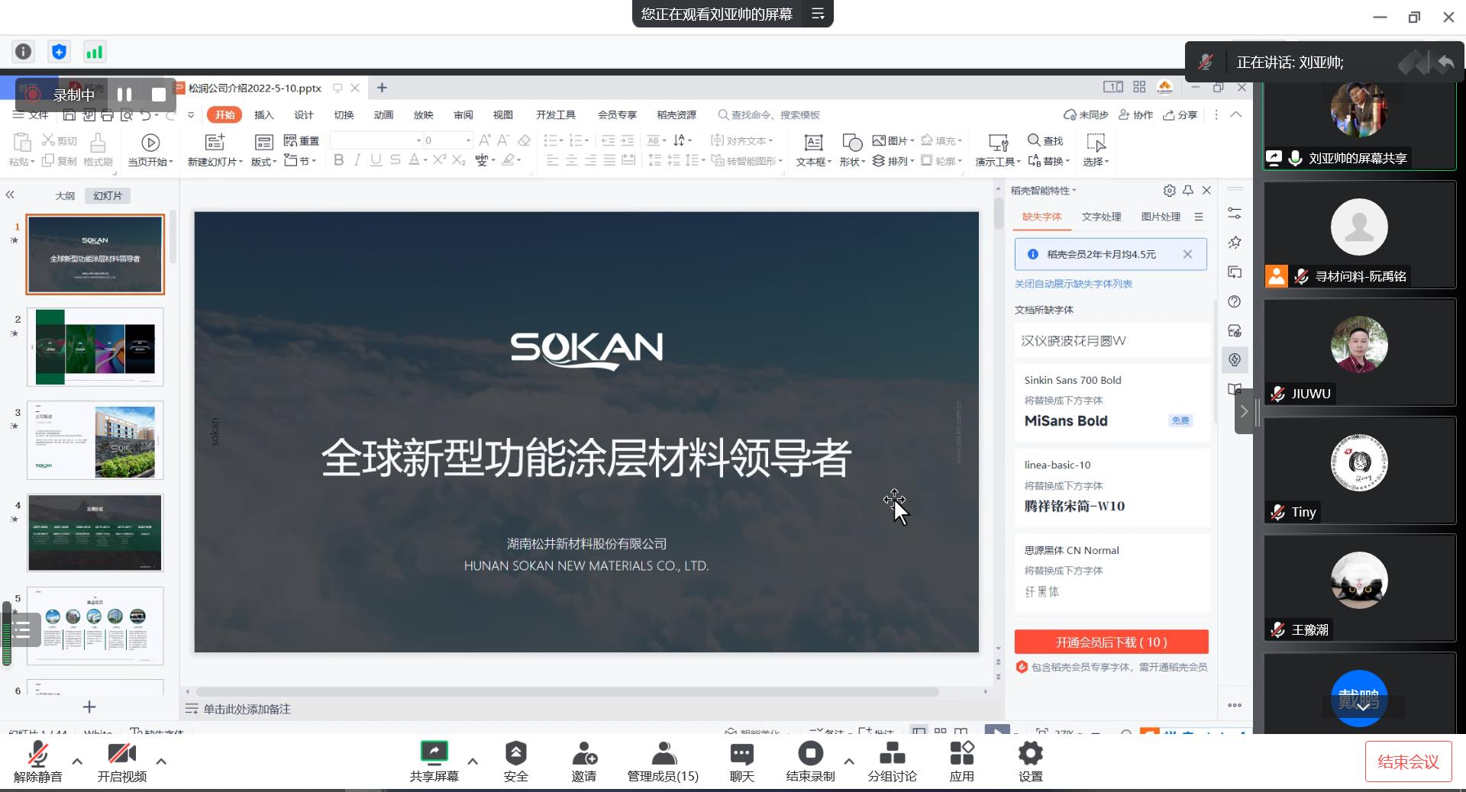Click the horizontal scrollbar below slide
Screen dimensions: 1466x792
(x=567, y=692)
